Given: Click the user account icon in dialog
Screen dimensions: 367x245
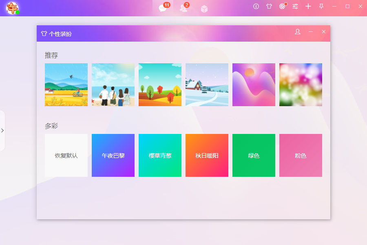Looking at the screenshot, I should click(x=298, y=32).
